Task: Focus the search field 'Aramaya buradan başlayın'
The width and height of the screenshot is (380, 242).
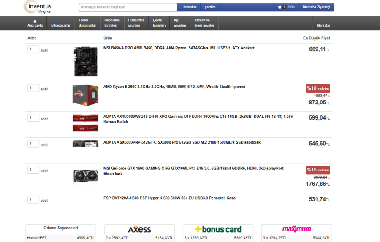Action: click(128, 7)
